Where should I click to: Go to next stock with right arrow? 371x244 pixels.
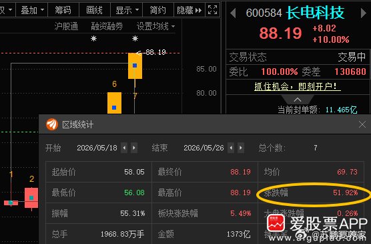tap(364, 13)
